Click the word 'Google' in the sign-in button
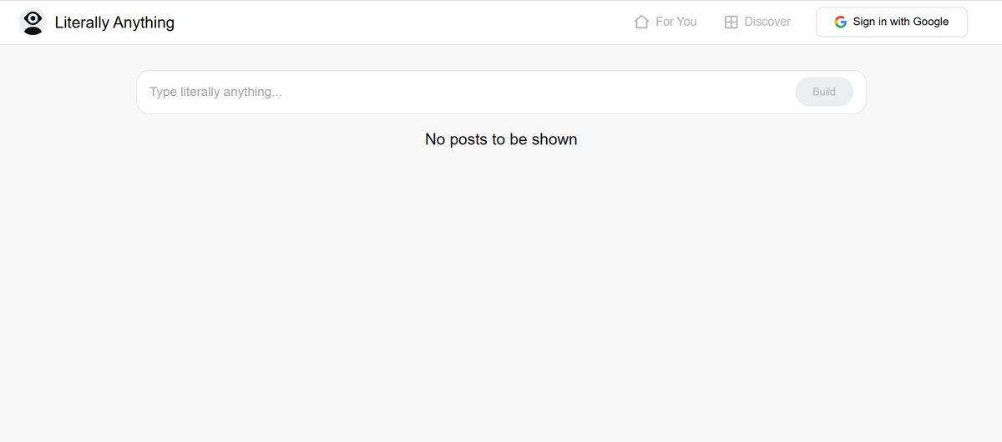Image resolution: width=1002 pixels, height=442 pixels. click(x=930, y=22)
